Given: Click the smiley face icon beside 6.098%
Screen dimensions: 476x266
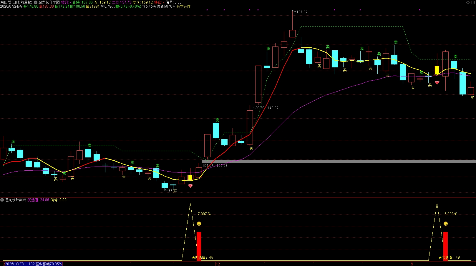Looking at the screenshot, I should click(446, 224).
